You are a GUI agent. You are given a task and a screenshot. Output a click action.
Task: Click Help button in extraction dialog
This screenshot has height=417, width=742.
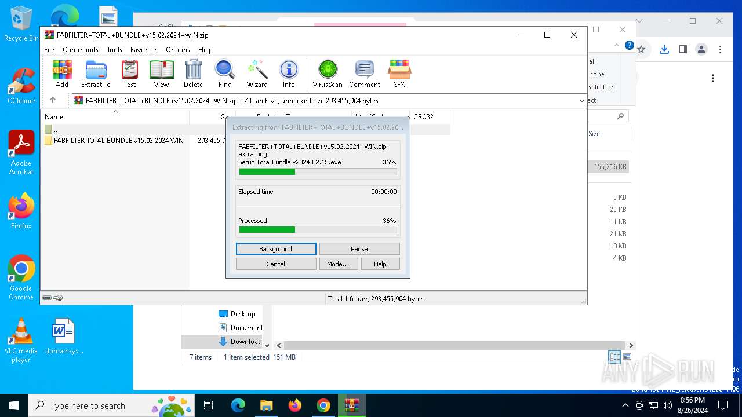[x=380, y=264]
